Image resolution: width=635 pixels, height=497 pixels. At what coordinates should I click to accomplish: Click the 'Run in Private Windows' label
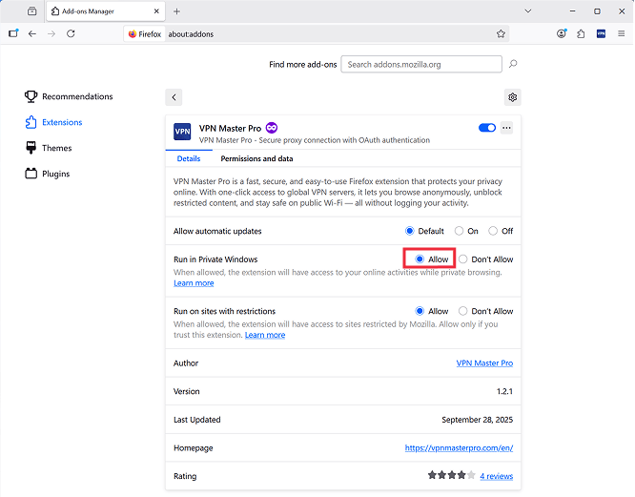tap(215, 259)
